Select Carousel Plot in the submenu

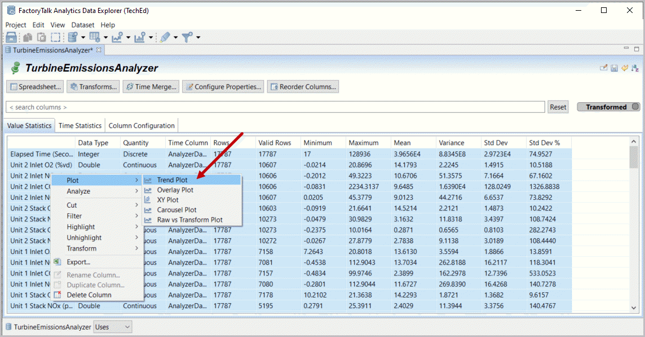click(176, 210)
